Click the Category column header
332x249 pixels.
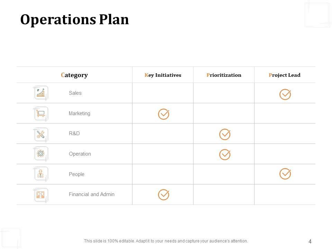pyautogui.click(x=74, y=75)
